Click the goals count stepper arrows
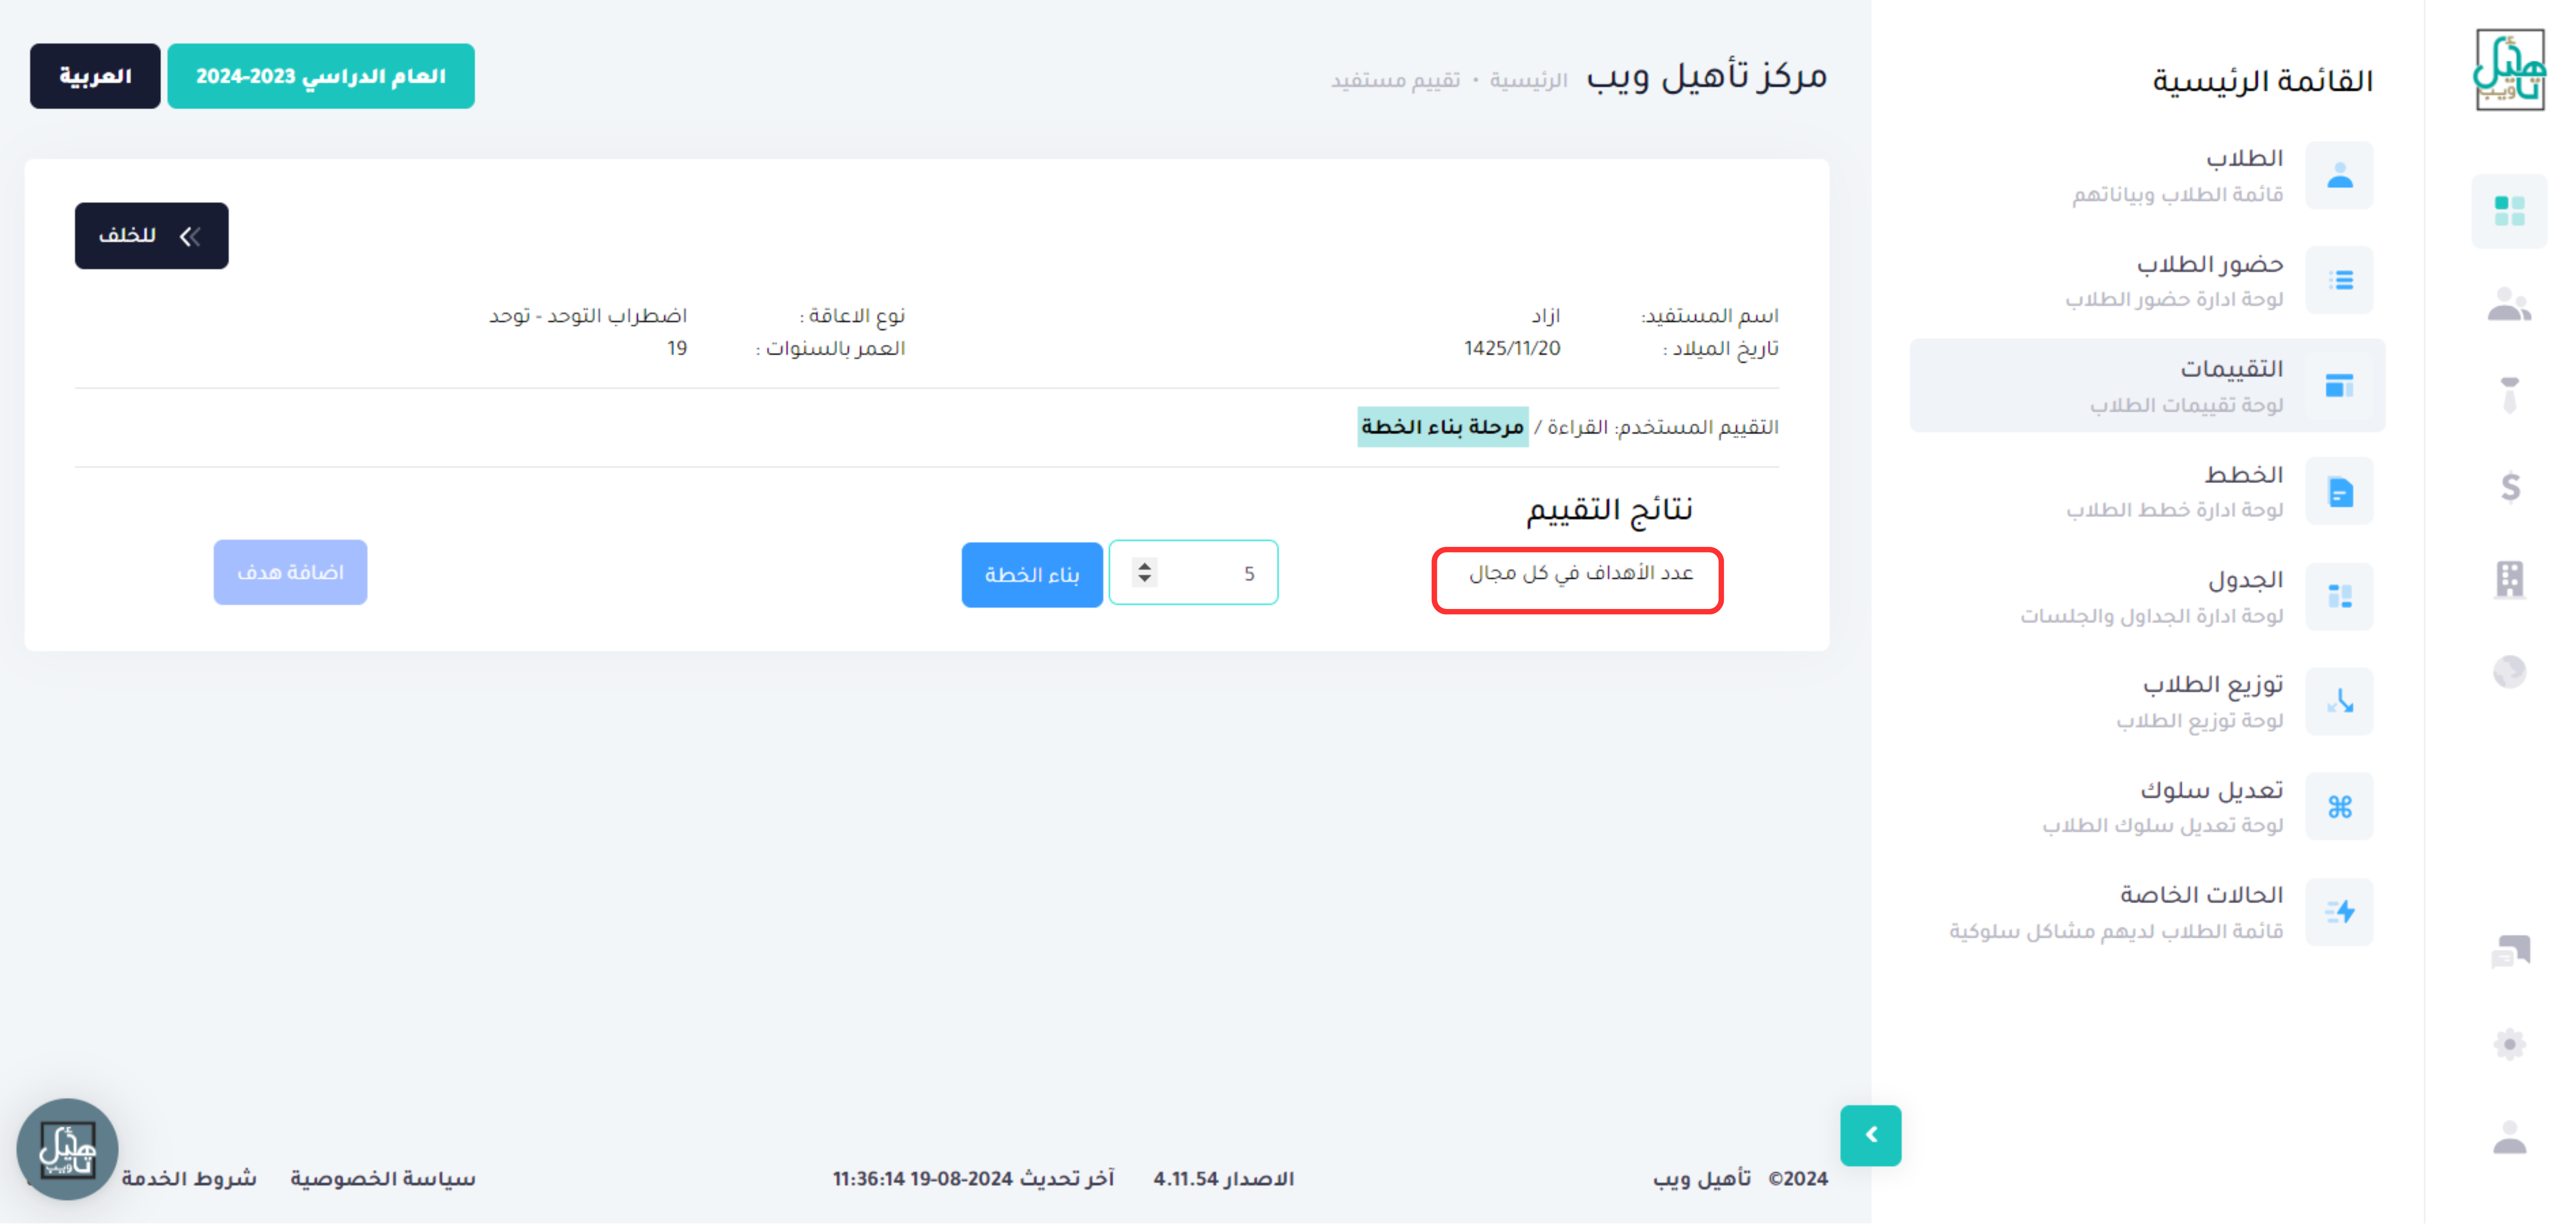Viewport: 2576px width, 1229px height. tap(1144, 573)
